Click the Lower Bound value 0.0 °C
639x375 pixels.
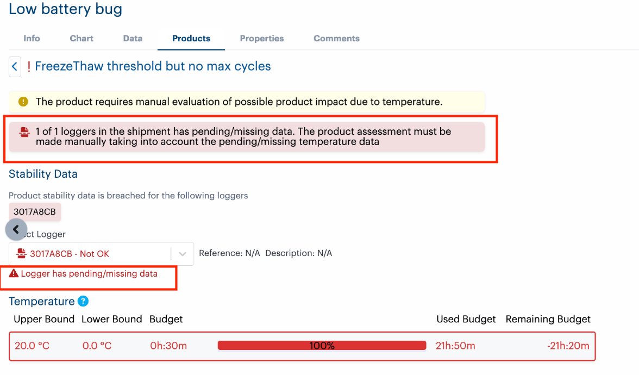97,346
